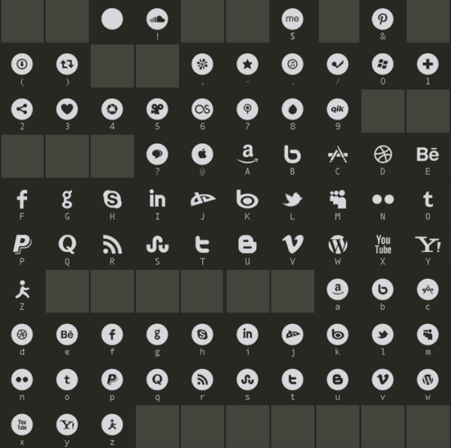Click the Windows logo glyph labeled 0
This screenshot has width=451, height=448.
coord(383,64)
